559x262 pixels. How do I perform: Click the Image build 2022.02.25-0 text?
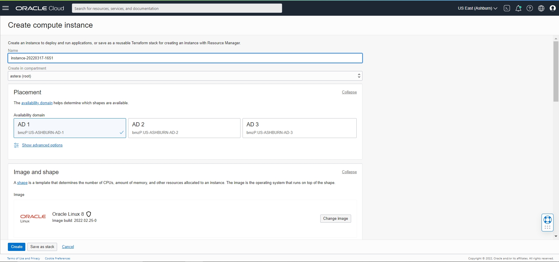[x=75, y=221]
